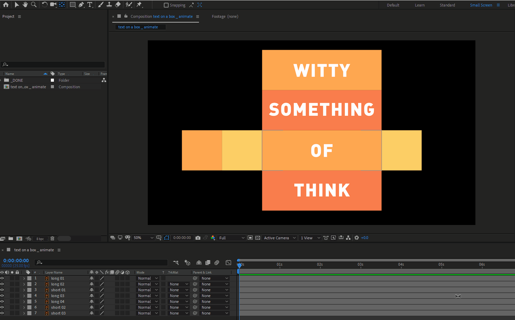The image size is (515, 320).
Task: Select the Brush tool
Action: [x=100, y=5]
